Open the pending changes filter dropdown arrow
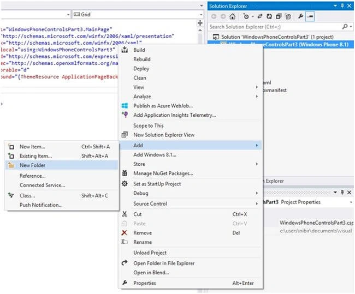The image size is (355, 294). (252, 16)
